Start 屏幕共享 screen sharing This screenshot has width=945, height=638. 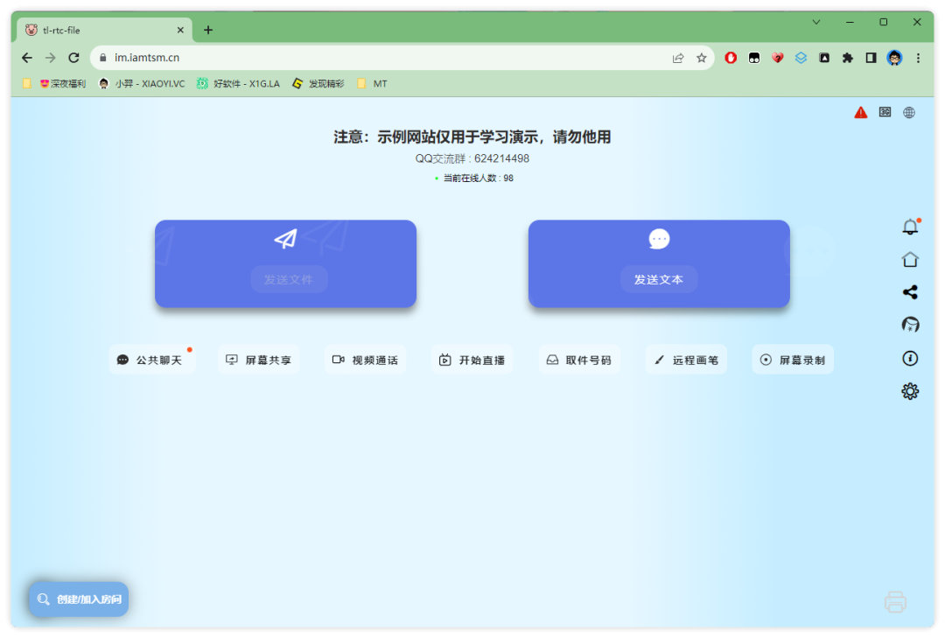pos(258,360)
